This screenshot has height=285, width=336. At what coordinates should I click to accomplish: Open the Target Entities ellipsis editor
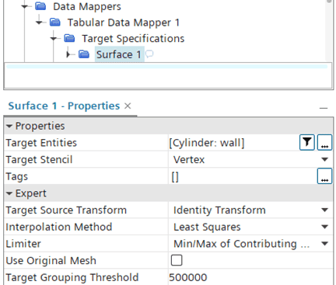(324, 142)
